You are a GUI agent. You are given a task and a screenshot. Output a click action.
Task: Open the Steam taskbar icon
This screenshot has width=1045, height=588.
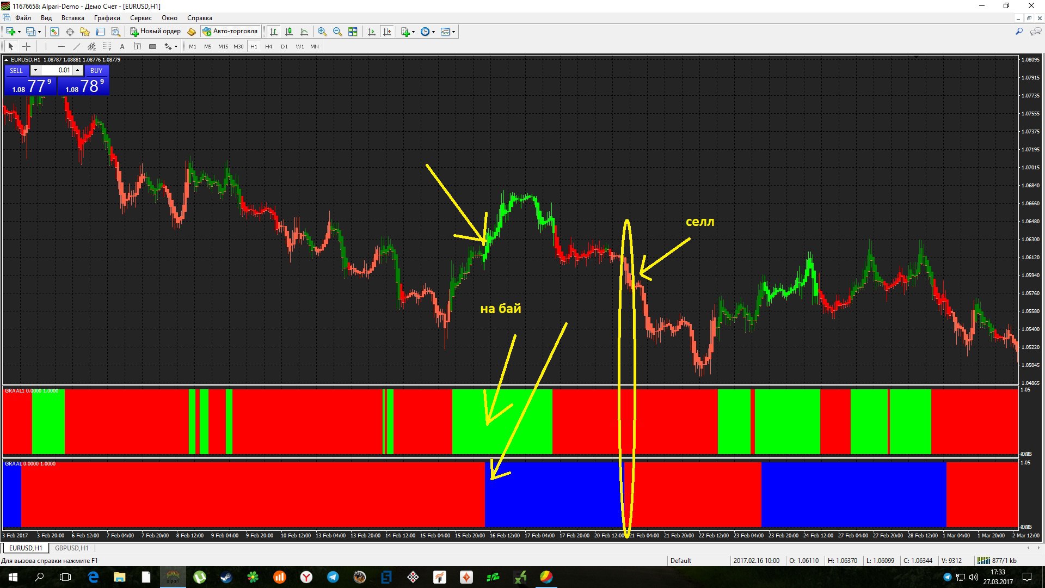click(x=226, y=577)
